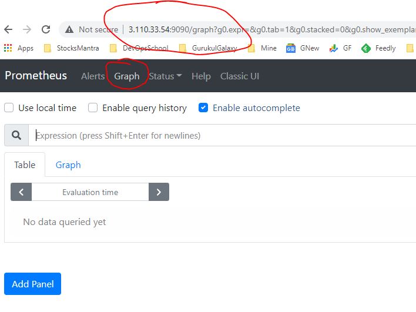416x312 pixels.
Task: Step evaluation time forward with right chevron
Action: [159, 192]
